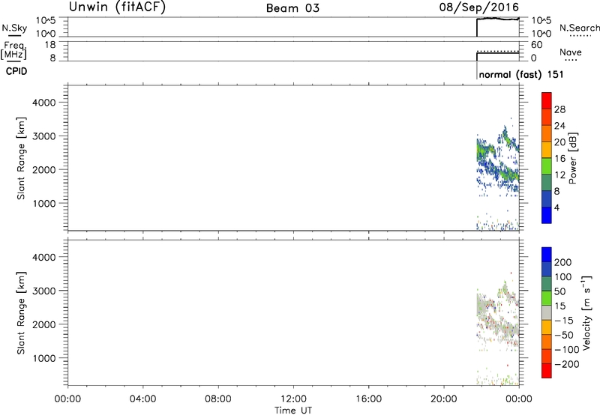Select the 'N.Sky' axis label
Screen dimensions: 600x415
pyautogui.click(x=14, y=28)
